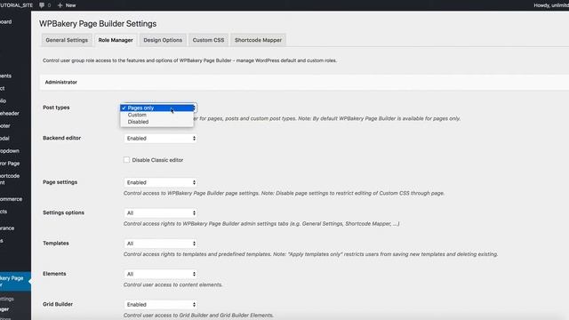The width and height of the screenshot is (569, 320).
Task: Click the comments bubble icon in admin bar
Action: coord(42,5)
